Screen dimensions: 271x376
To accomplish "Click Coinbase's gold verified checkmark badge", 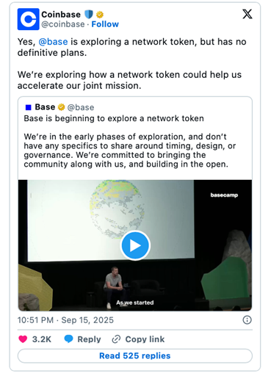I will (100, 15).
